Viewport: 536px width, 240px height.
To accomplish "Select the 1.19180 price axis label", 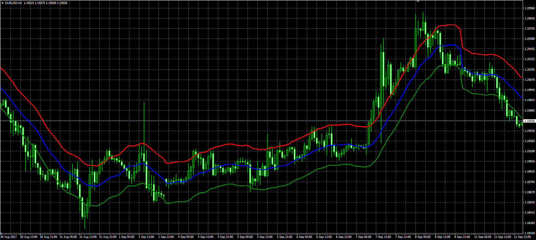I will click(x=530, y=151).
